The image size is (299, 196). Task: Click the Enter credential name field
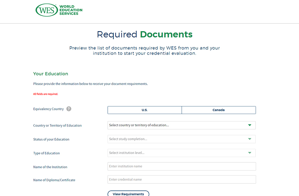pos(182,180)
